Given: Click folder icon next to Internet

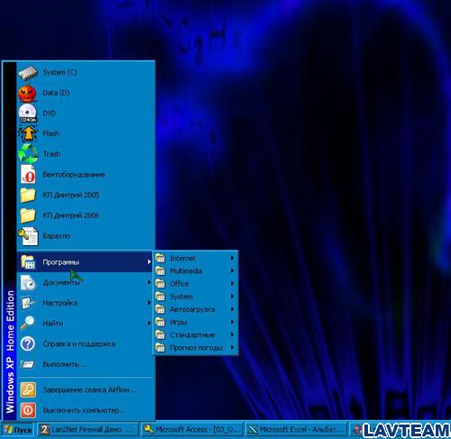Looking at the screenshot, I should coord(161,258).
